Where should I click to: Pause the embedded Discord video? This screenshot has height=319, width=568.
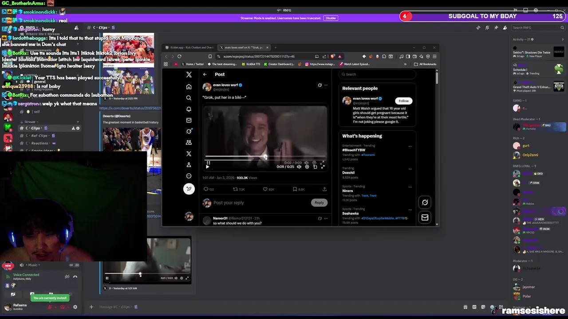(x=107, y=278)
